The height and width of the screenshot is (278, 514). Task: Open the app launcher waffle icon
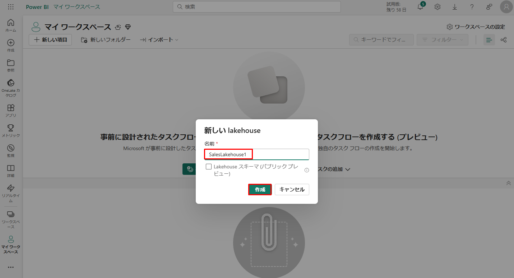click(11, 7)
